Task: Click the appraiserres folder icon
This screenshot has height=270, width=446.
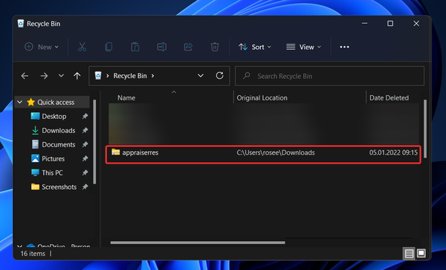Action: pos(115,152)
